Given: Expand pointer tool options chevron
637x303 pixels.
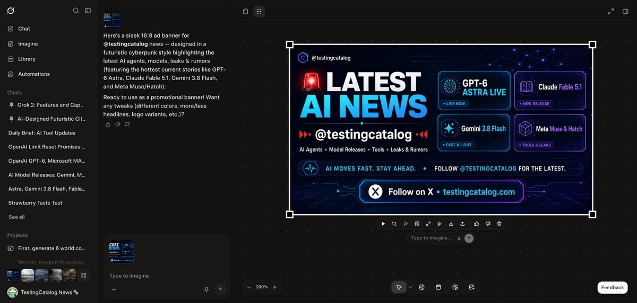Looking at the screenshot, I should [x=410, y=287].
